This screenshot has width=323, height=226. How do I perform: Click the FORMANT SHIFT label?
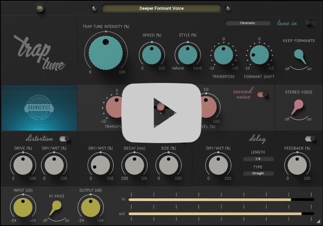(259, 77)
